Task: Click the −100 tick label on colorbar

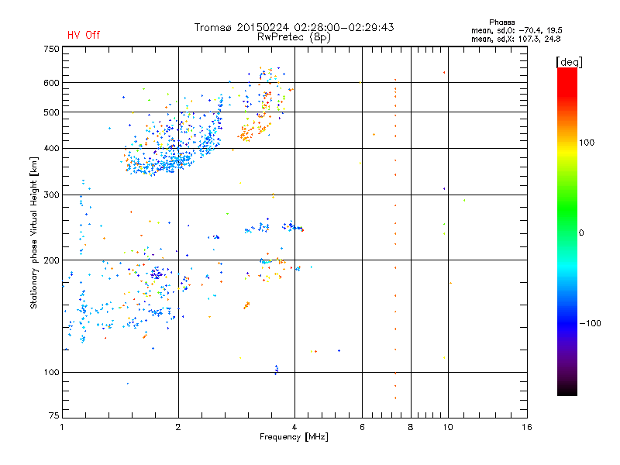Action: point(591,323)
